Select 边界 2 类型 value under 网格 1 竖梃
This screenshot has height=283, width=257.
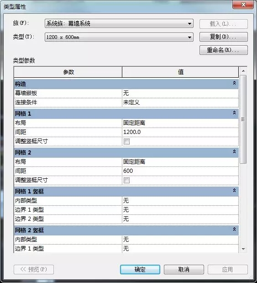click(180, 219)
